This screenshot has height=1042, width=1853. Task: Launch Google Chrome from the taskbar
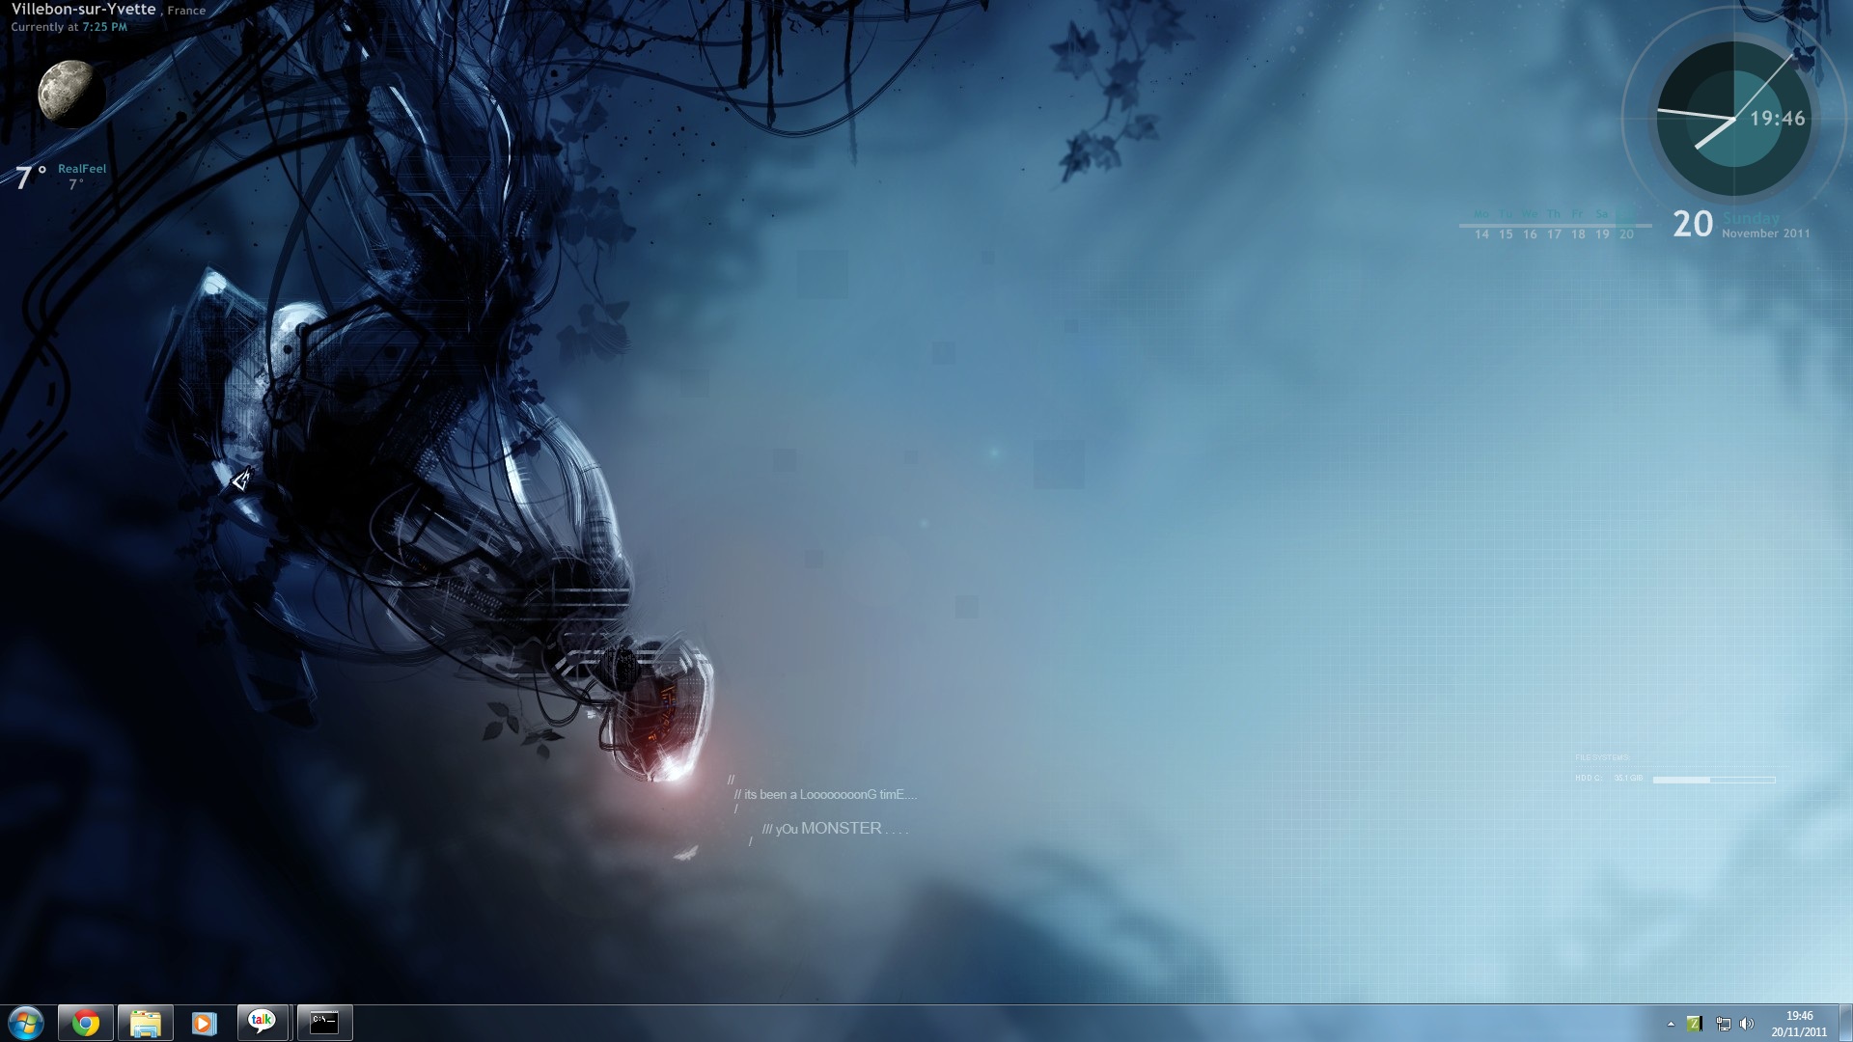coord(86,1023)
